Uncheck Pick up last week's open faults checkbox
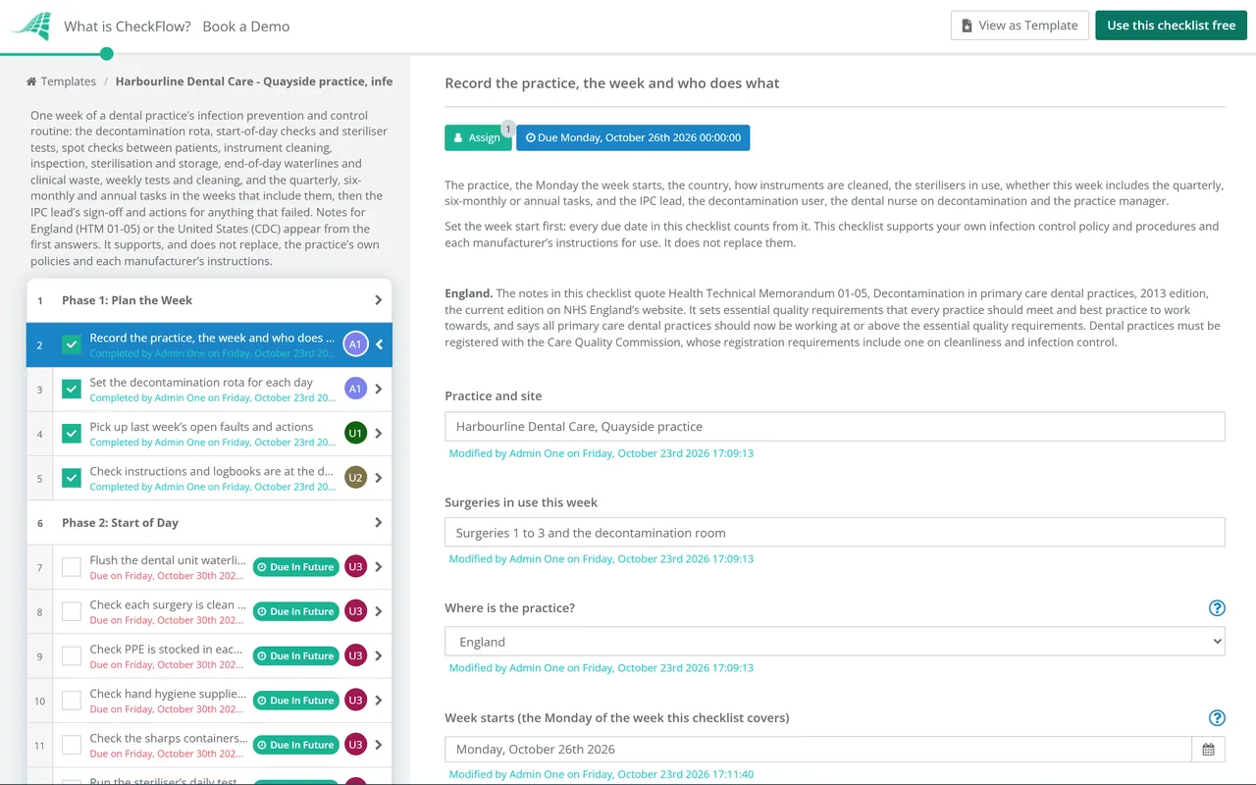The image size is (1256, 785). tap(72, 434)
